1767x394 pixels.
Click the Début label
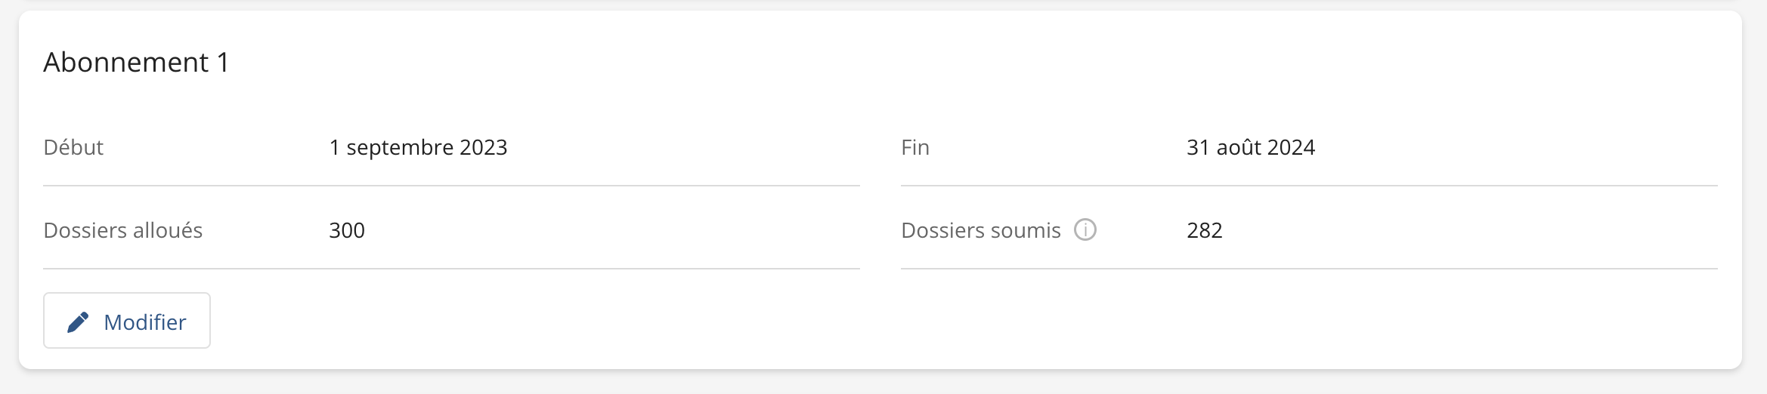[73, 147]
